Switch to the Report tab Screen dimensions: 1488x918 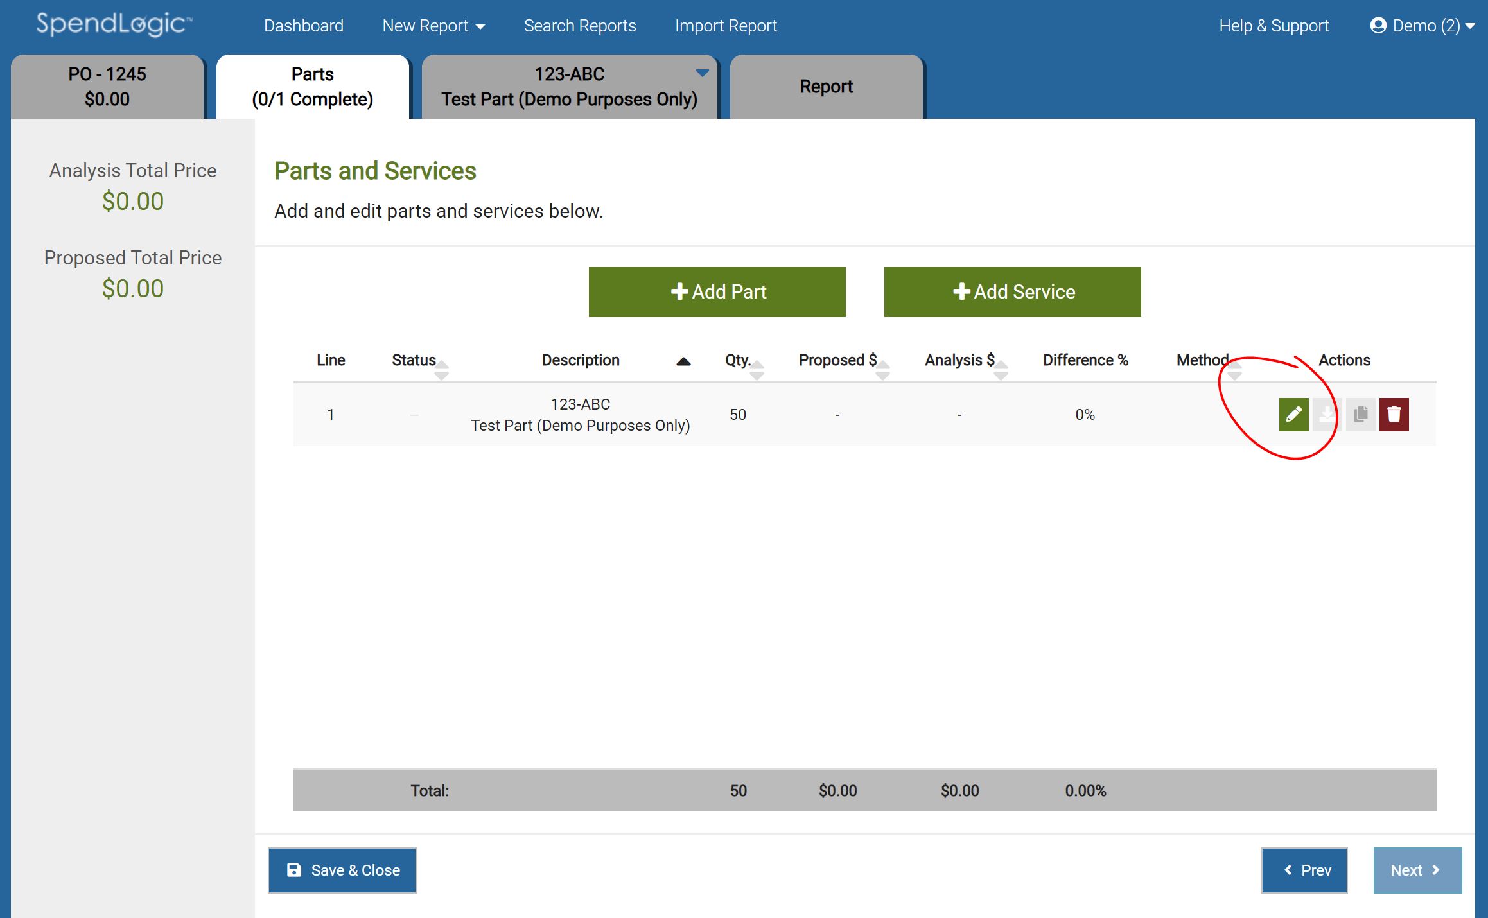click(x=828, y=86)
